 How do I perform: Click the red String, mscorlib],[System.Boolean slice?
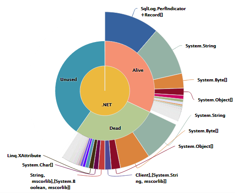pyautogui.click(x=102, y=155)
